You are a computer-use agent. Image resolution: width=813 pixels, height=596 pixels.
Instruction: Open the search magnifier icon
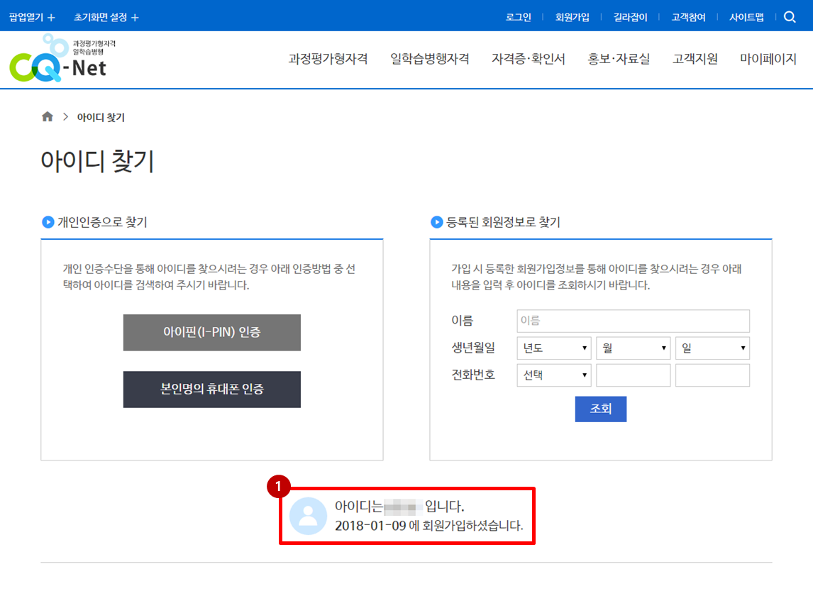pyautogui.click(x=790, y=17)
